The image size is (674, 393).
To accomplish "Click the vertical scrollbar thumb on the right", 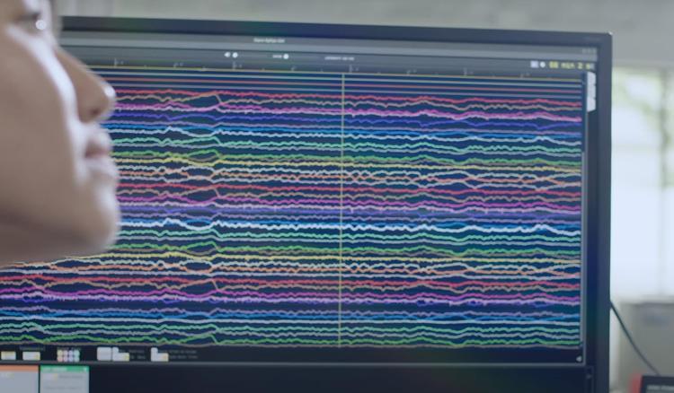I will [x=590, y=91].
